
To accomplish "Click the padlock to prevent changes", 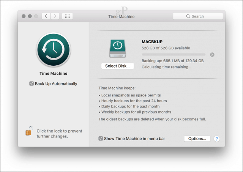I will coord(29,131).
